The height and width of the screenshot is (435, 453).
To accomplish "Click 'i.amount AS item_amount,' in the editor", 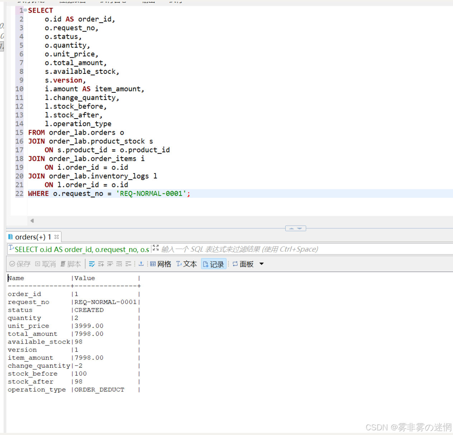I will click(95, 89).
